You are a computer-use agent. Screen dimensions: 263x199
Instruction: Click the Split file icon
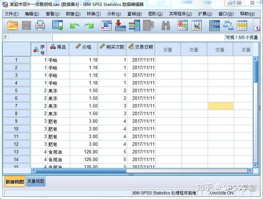click(214, 26)
